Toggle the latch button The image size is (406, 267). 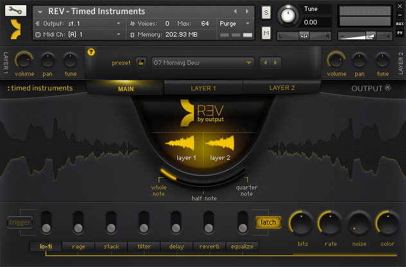(x=269, y=222)
